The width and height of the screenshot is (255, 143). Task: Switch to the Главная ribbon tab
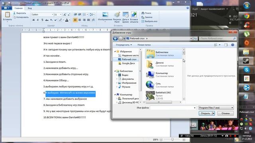click(x=18, y=8)
